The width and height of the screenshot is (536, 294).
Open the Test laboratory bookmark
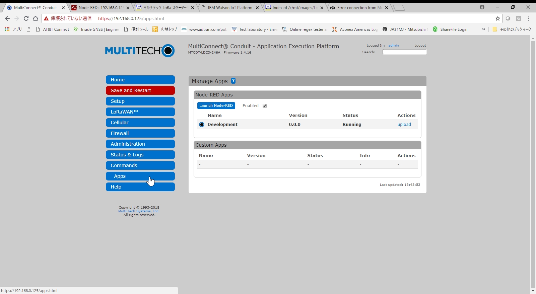[x=255, y=29]
